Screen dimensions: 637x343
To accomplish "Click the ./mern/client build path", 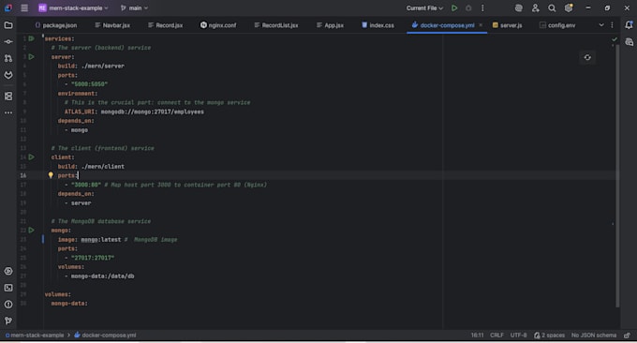I will pyautogui.click(x=103, y=166).
